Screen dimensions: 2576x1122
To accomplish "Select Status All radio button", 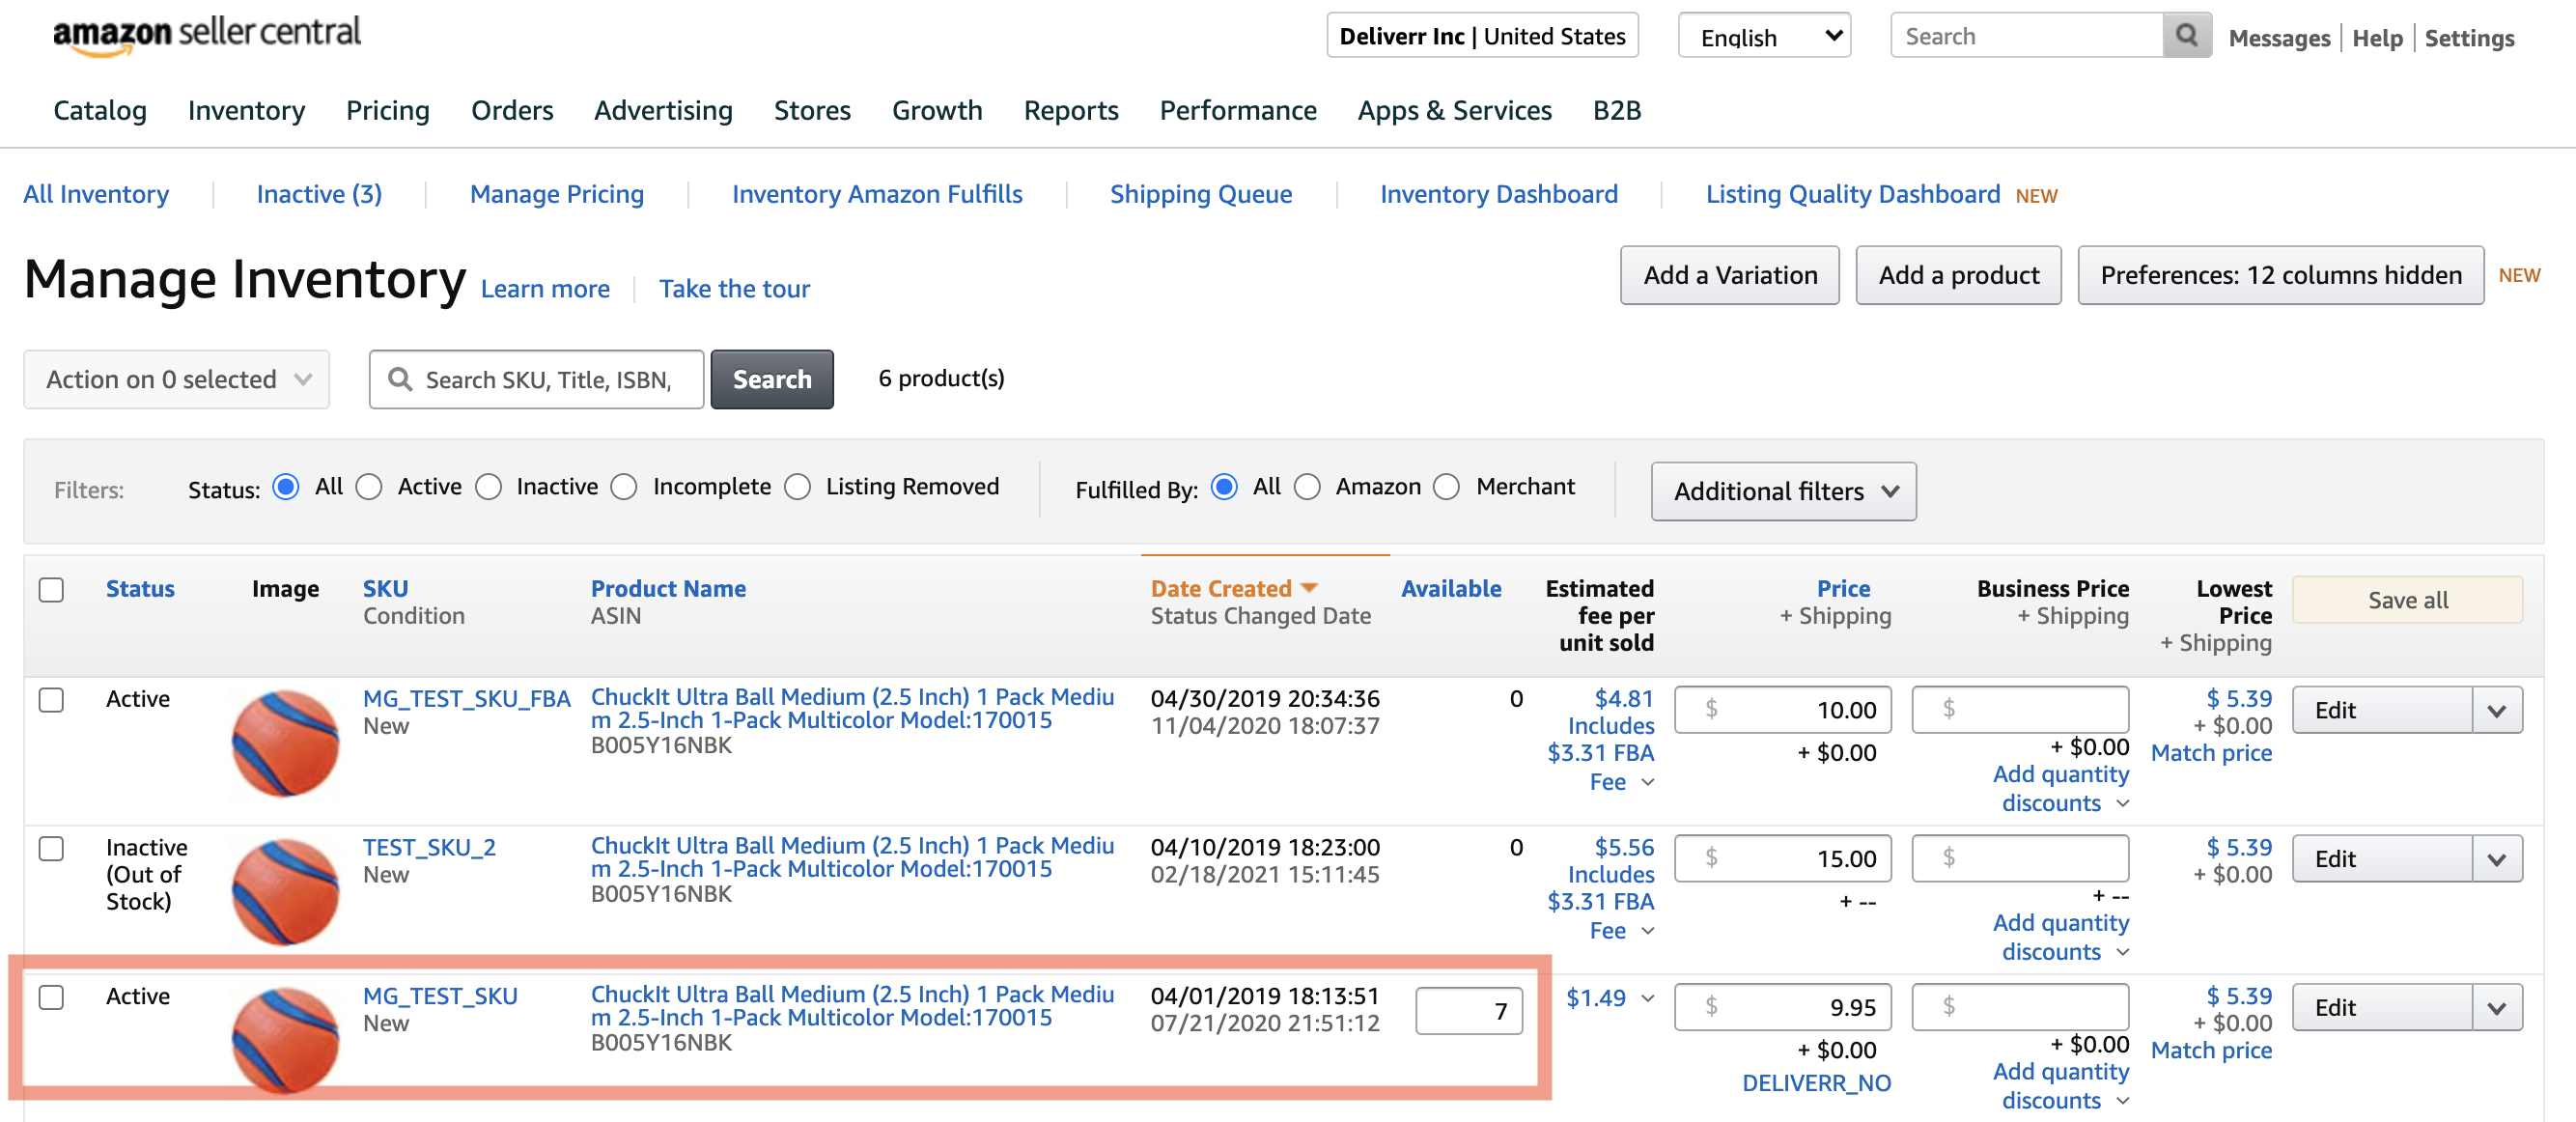I will [286, 487].
